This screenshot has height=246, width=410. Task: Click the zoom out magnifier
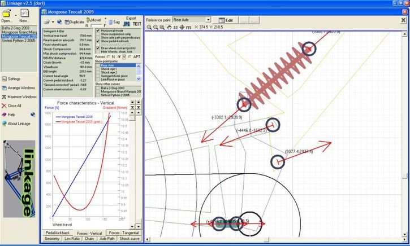156,27
